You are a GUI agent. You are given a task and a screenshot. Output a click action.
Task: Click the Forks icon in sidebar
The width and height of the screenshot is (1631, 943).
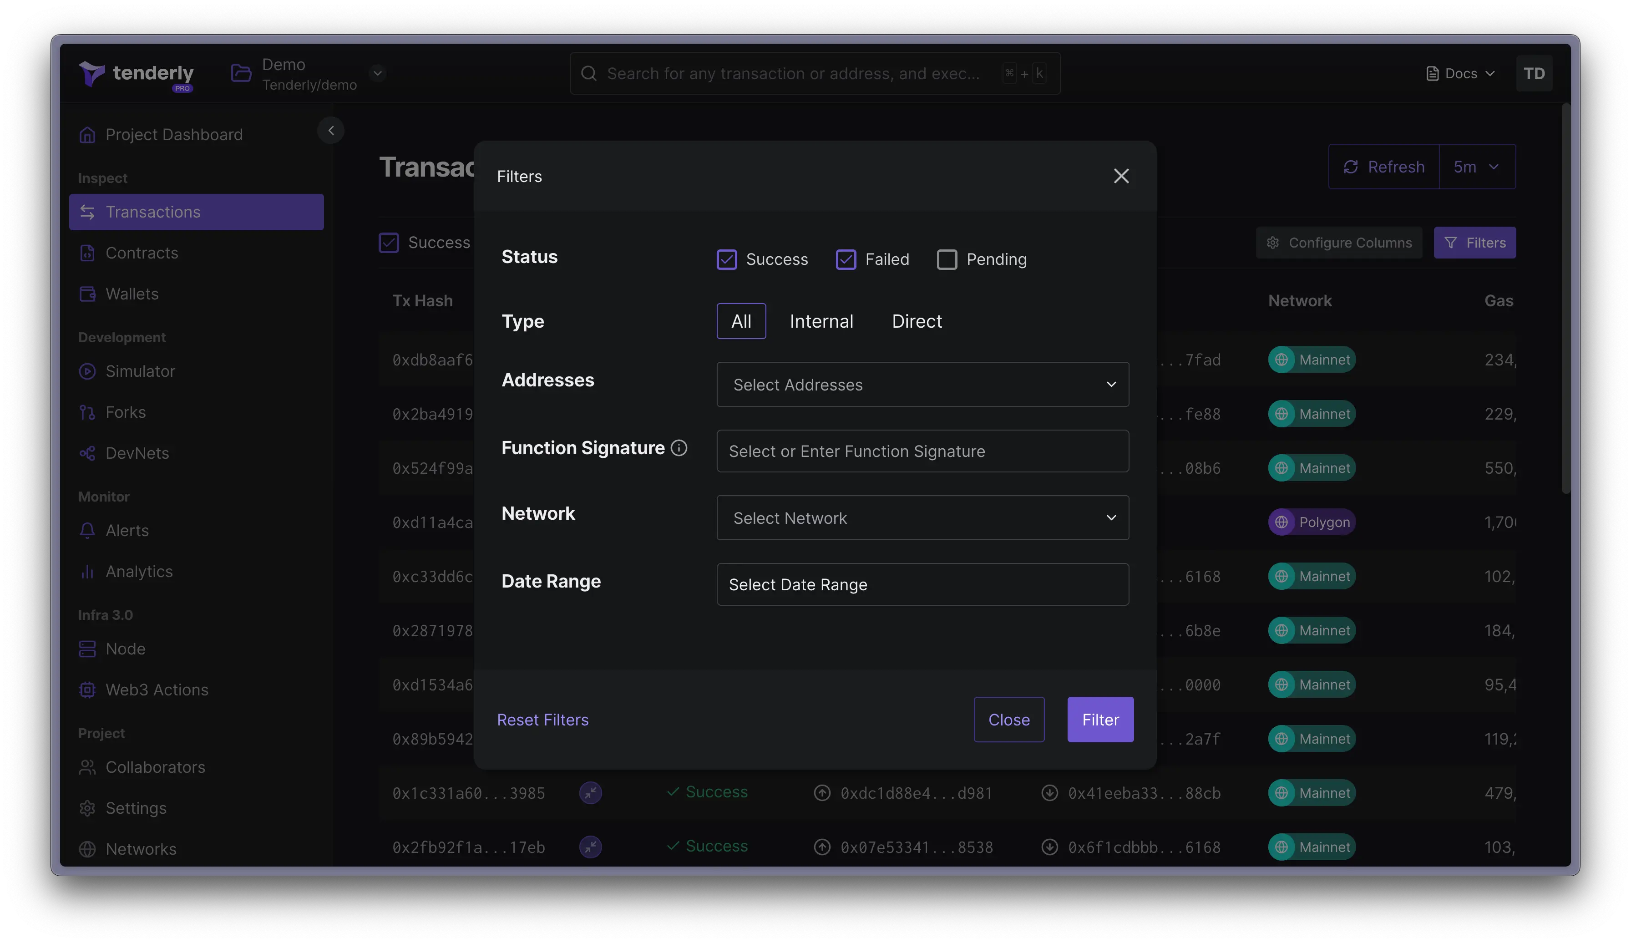[x=87, y=412]
